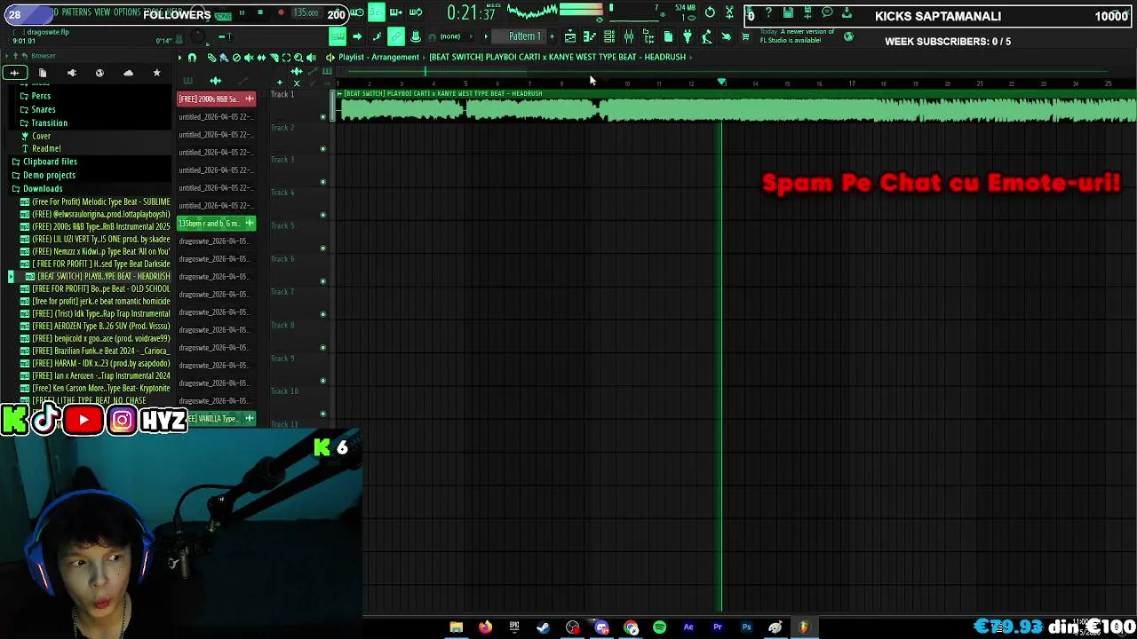Collapse the Downloads folder
Viewport: 1137px width, 639px height.
(43, 188)
